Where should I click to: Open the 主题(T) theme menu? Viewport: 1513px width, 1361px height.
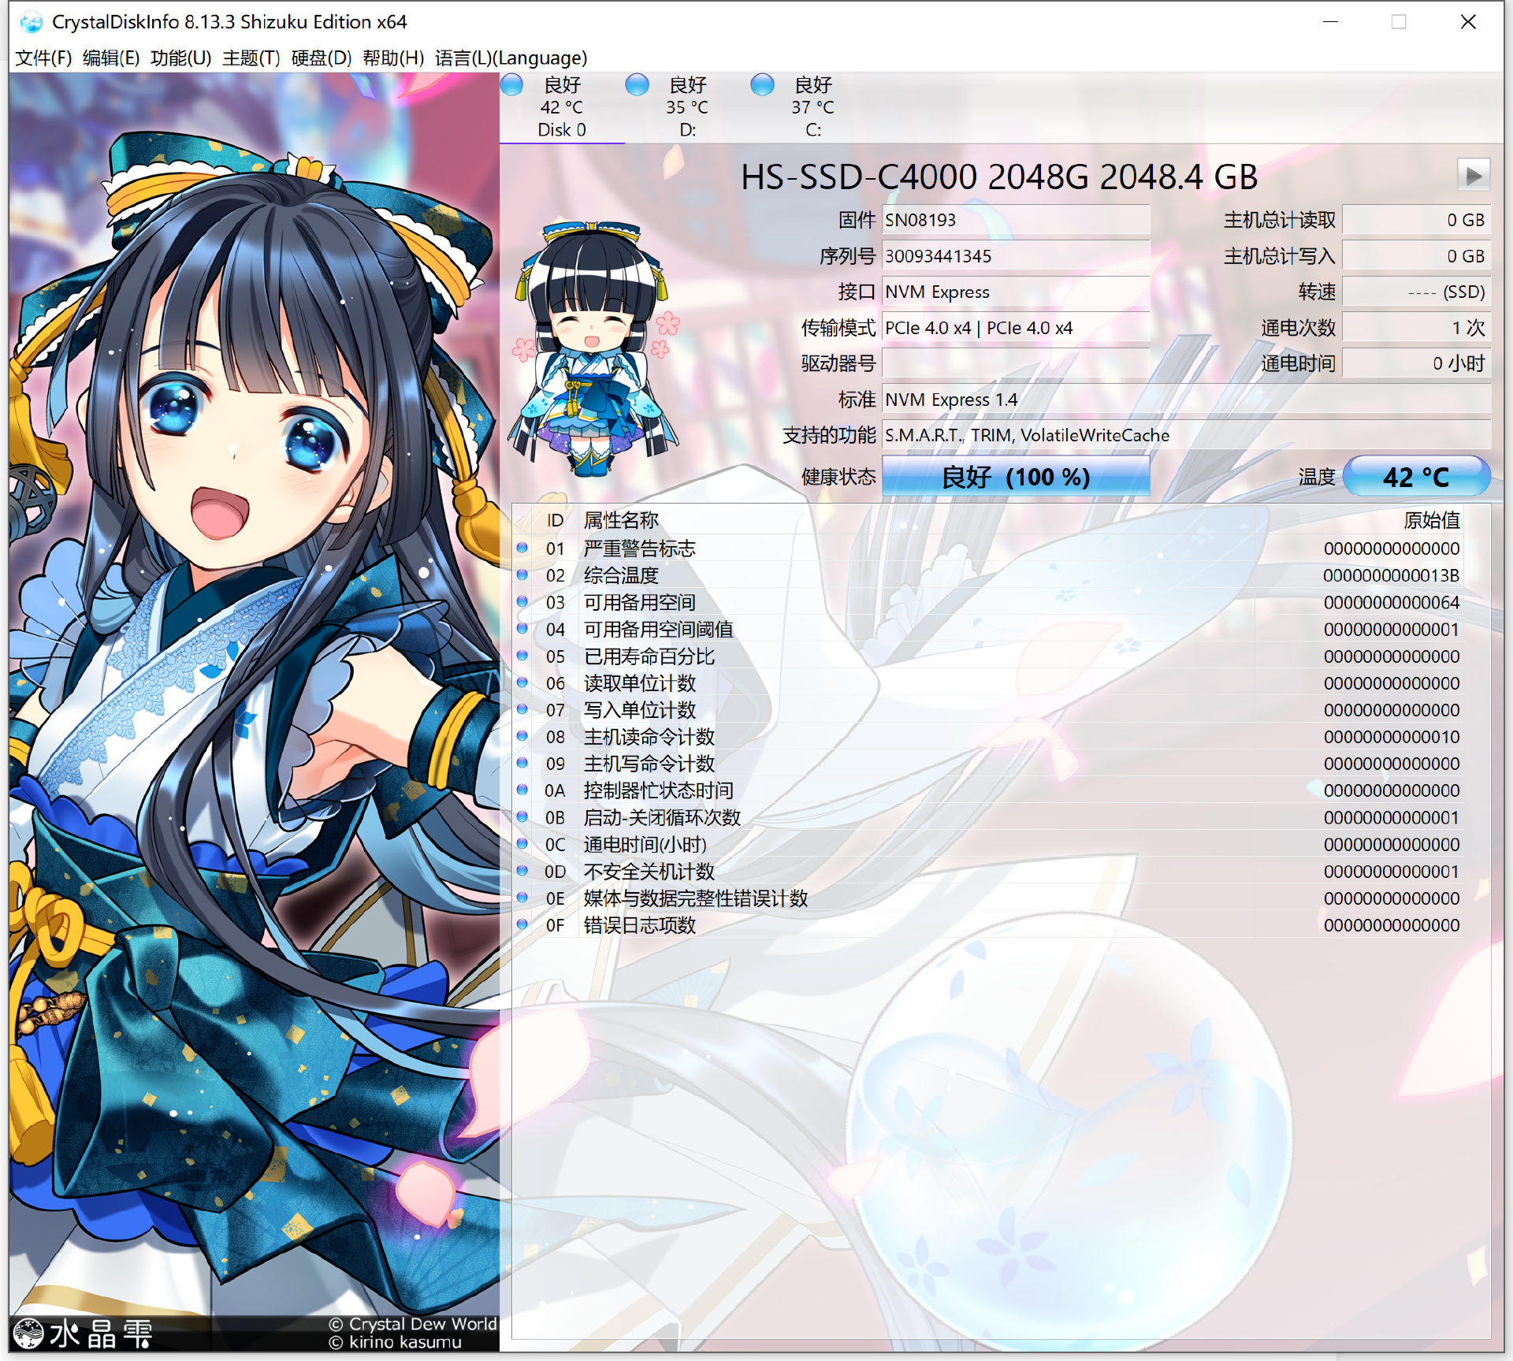pyautogui.click(x=251, y=58)
